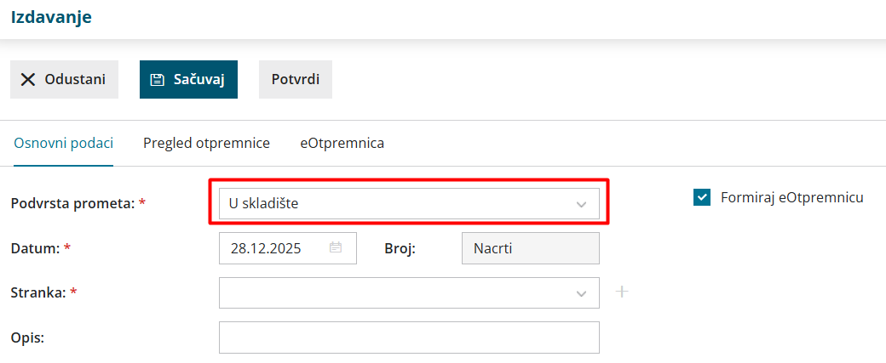Select the Osnovni podaci tab

64,143
